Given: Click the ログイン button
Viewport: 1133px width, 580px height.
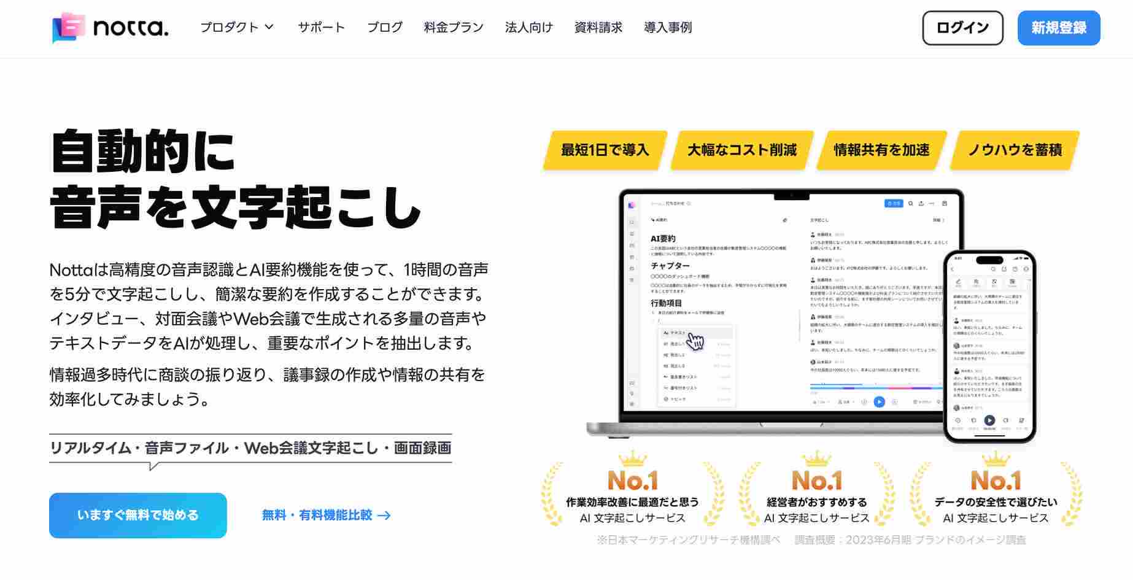Looking at the screenshot, I should tap(962, 28).
